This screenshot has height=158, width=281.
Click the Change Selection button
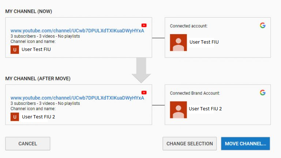[190, 144]
